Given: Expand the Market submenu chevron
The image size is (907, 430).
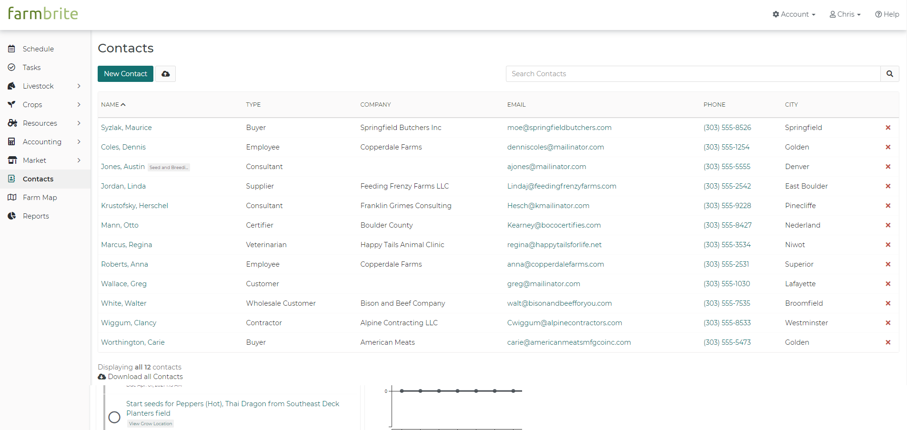Looking at the screenshot, I should point(79,160).
